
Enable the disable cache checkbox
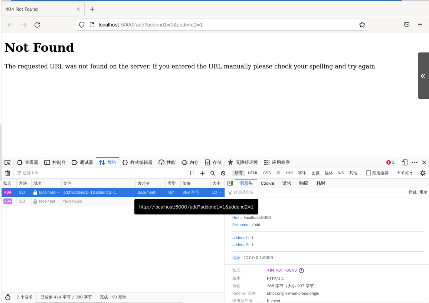coord(368,173)
